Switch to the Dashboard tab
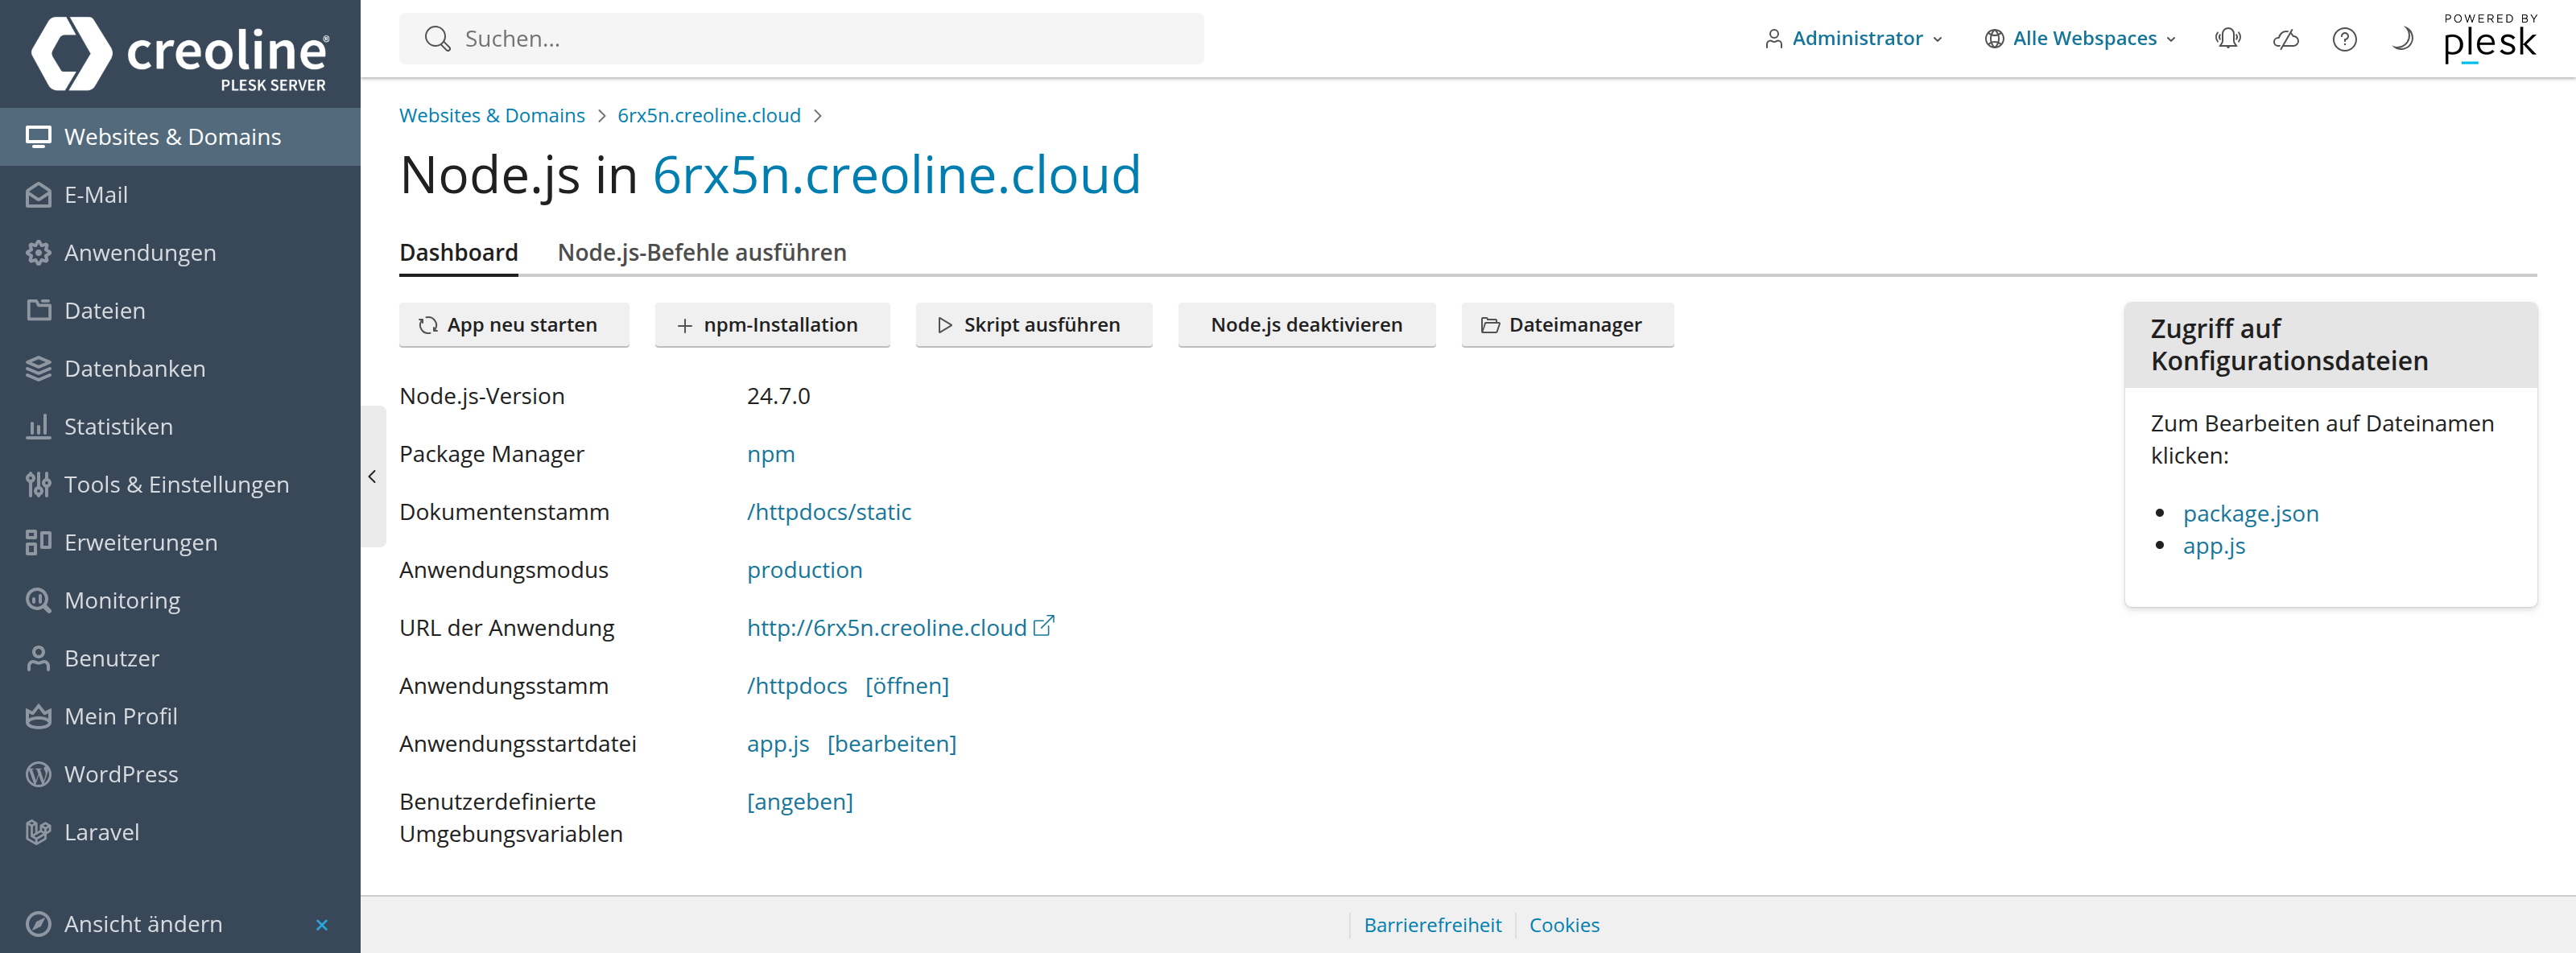Screen dimensions: 2576x953 tap(459, 253)
